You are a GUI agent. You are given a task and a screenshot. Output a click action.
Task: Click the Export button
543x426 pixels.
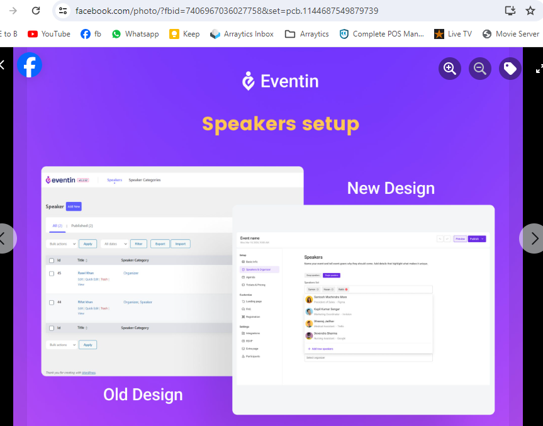(160, 244)
